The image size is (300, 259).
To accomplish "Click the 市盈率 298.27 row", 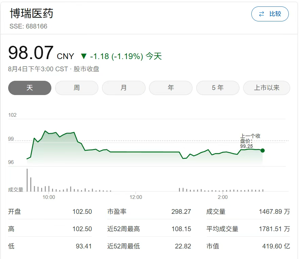I will (x=149, y=211).
